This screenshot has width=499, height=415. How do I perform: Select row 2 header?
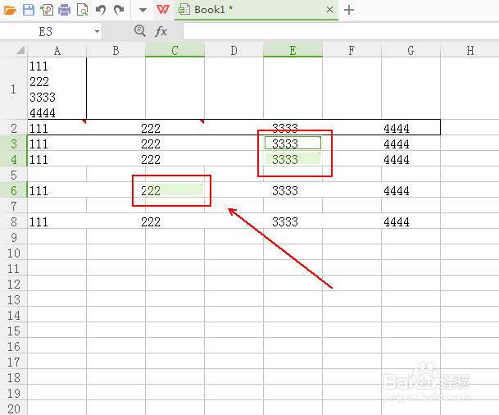coord(14,128)
